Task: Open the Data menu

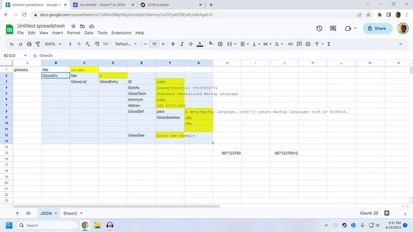Action: tap(89, 33)
